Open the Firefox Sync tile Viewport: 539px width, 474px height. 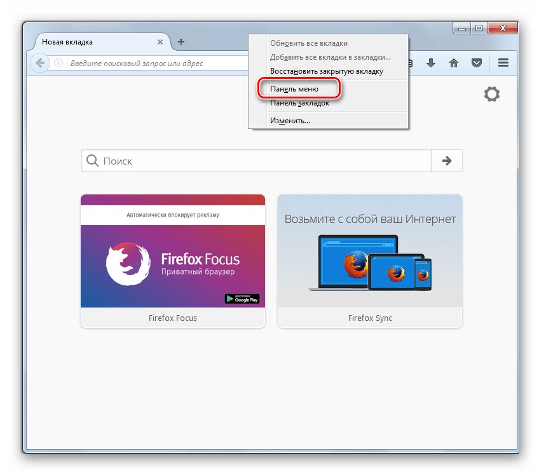[370, 261]
